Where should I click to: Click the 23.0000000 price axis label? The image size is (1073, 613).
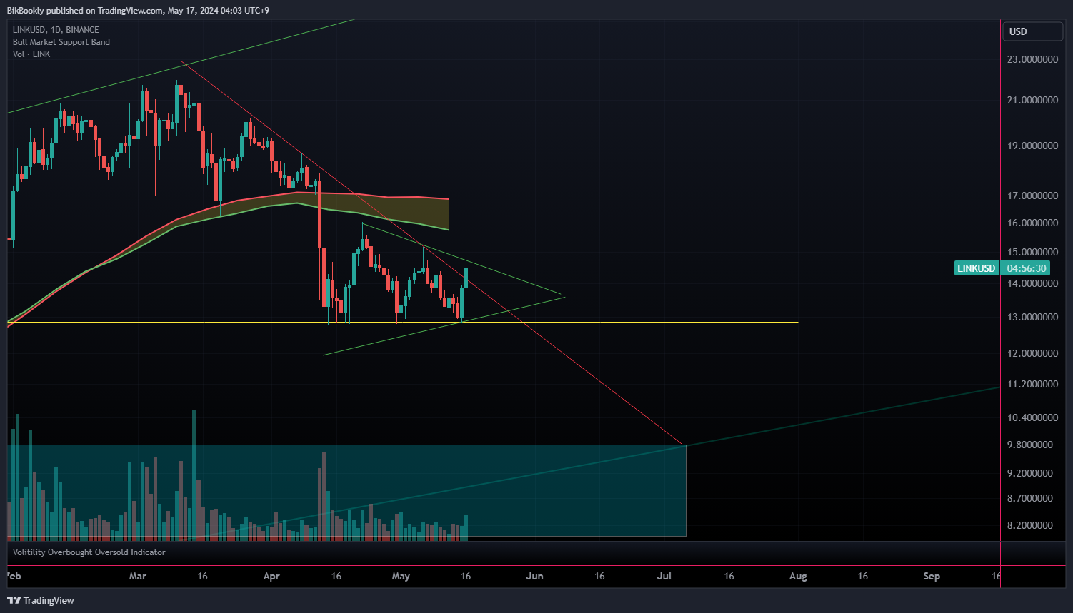(1032, 60)
